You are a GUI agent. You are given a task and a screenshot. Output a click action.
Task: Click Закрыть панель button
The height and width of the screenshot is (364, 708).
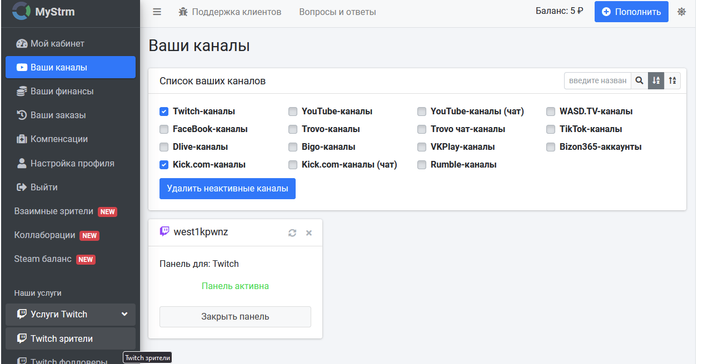[235, 317]
